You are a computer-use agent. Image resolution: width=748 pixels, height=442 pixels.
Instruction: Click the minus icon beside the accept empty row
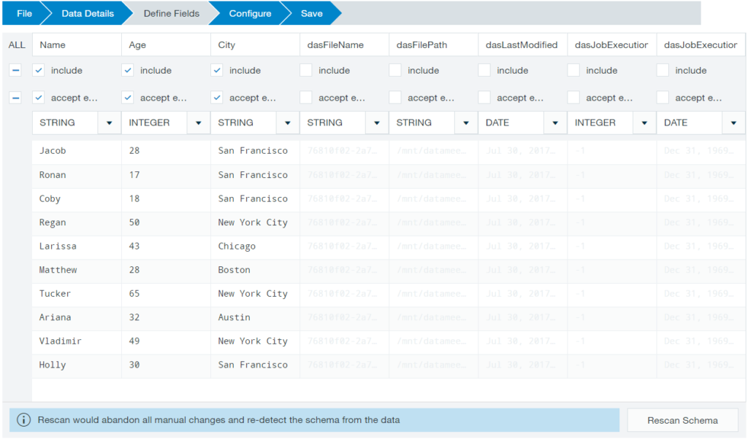[x=16, y=97]
